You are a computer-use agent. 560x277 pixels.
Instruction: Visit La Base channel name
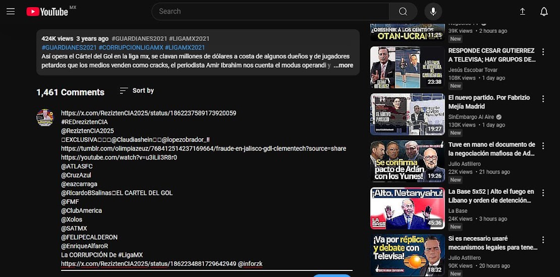point(458,211)
